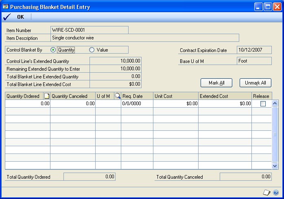Viewport: 284px width, 199px height.
Task: Click Unit Cost cell in first row
Action: [176, 104]
